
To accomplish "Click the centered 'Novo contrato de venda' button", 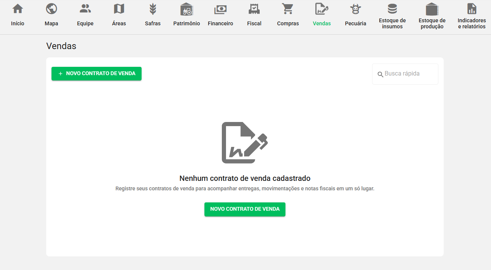I will (x=245, y=209).
